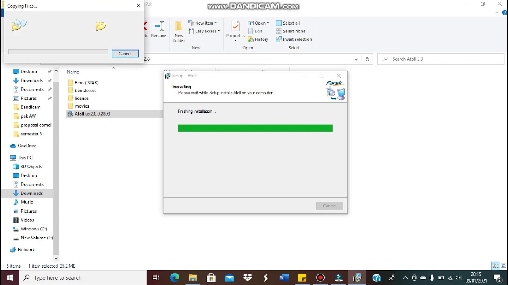This screenshot has width=508, height=285.
Task: Open File Explorer help question mark
Action: (505, 13)
